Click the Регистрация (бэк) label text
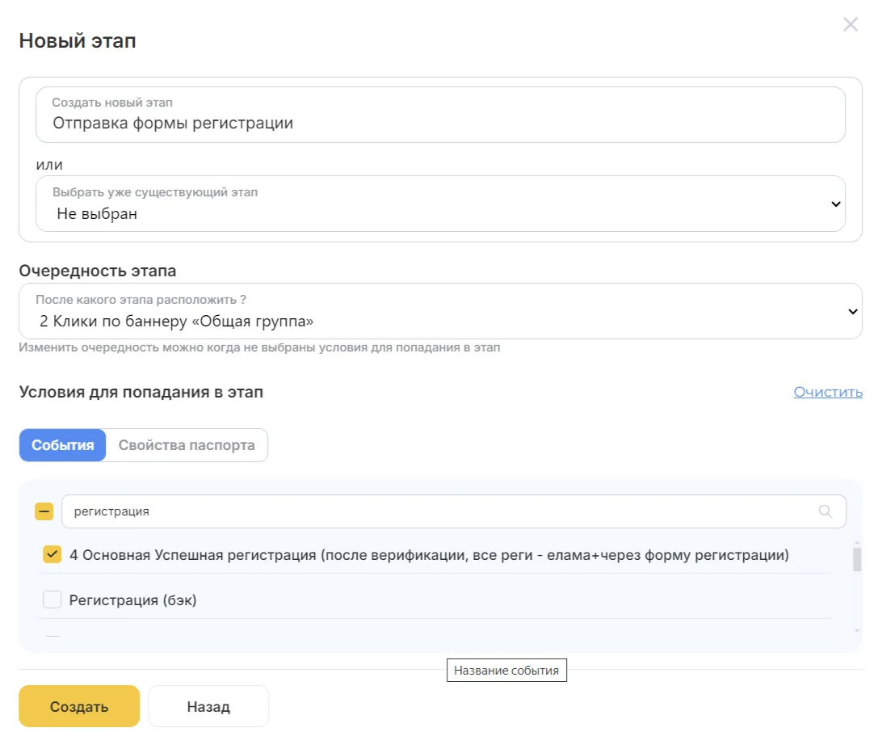 132,599
